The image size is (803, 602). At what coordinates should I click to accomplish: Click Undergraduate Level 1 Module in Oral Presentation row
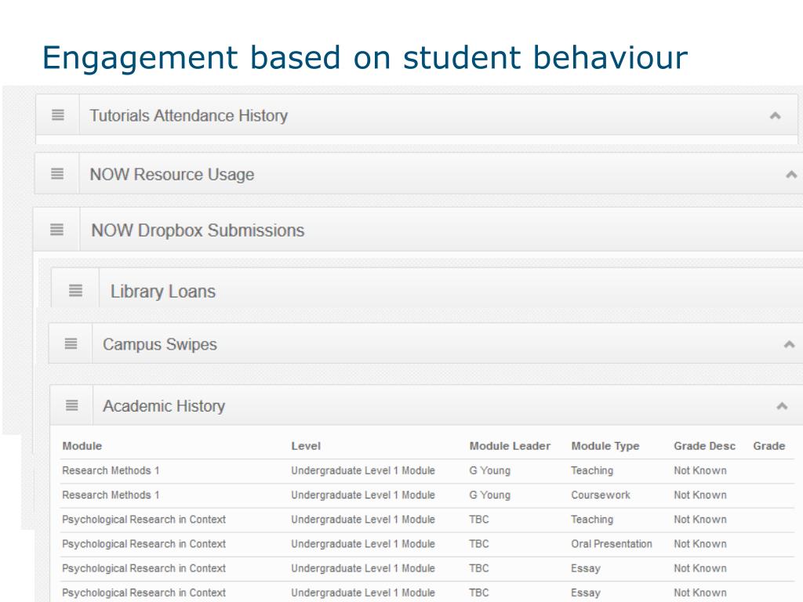(x=363, y=544)
